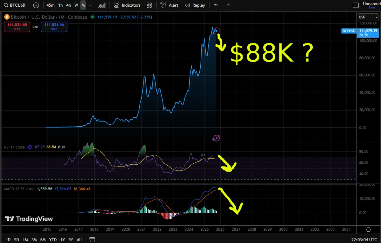Screen dimensions: 381x243
Task: Open symbol search for BTCUSD
Action: pyautogui.click(x=16, y=5)
